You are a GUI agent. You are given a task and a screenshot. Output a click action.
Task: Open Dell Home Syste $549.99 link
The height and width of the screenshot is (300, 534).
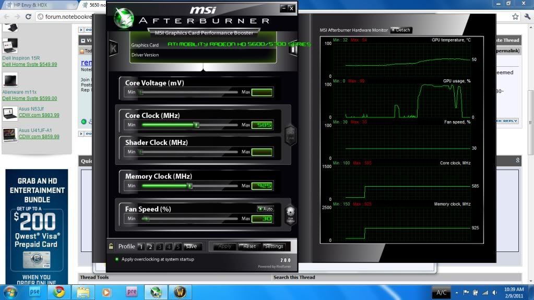tap(30, 64)
